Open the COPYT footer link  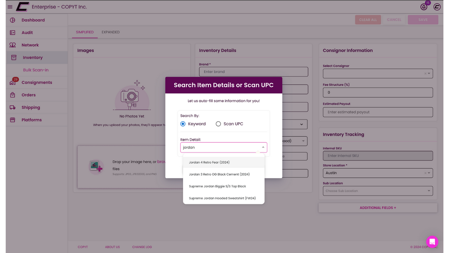tap(83, 247)
